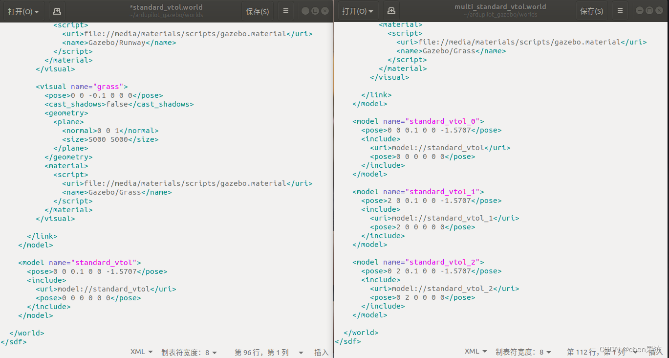Close the standard_vtol.world window
669x358 pixels.
[325, 11]
